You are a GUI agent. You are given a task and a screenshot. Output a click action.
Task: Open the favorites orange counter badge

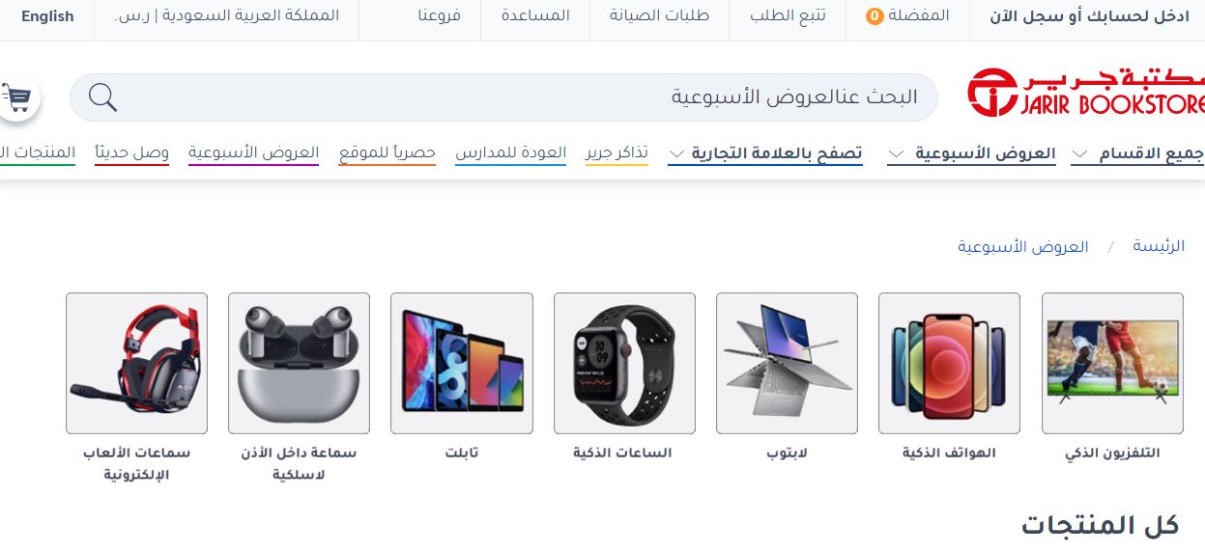tap(874, 16)
